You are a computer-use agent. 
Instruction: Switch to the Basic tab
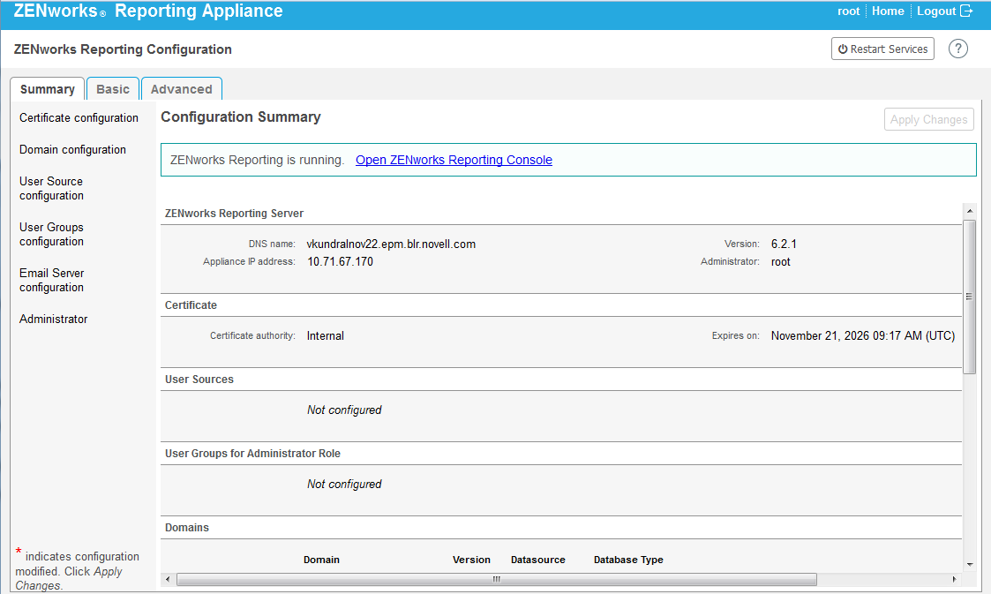113,89
